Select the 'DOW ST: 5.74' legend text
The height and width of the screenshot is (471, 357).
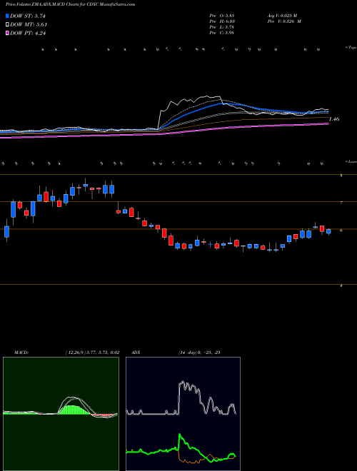(28, 16)
